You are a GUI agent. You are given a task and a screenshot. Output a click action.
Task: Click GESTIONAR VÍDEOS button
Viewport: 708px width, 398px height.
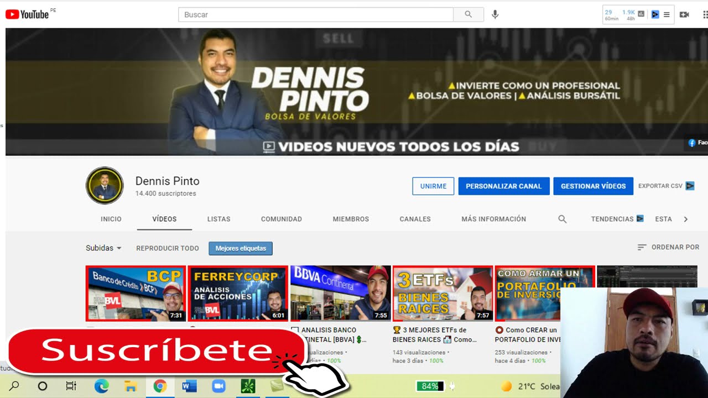(x=594, y=186)
